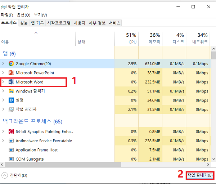216x184 pixels.
Task: Switch to the 성능 tab
Action: [x=24, y=23]
